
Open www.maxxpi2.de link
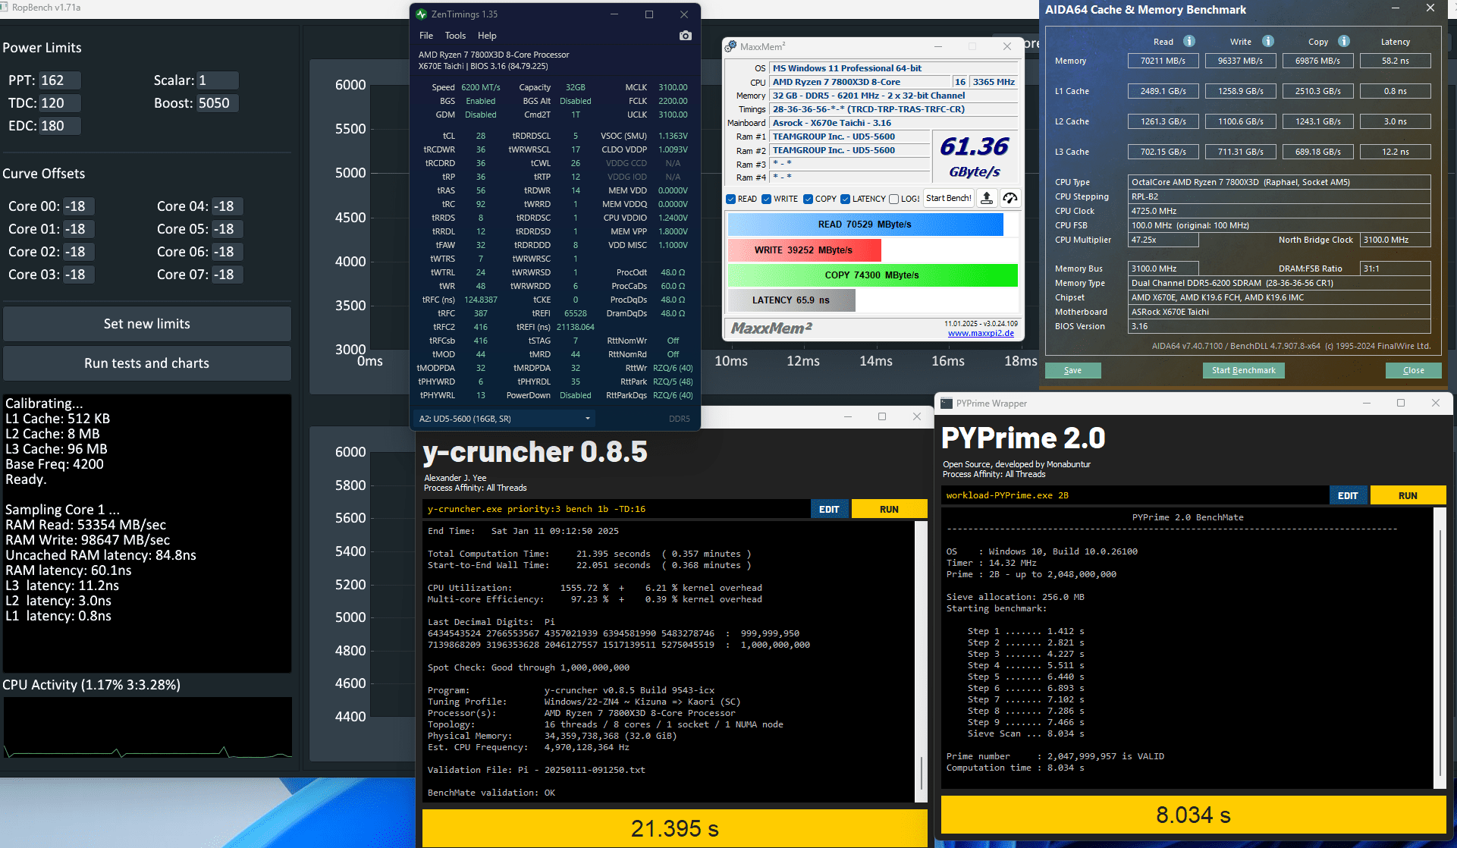tap(981, 333)
